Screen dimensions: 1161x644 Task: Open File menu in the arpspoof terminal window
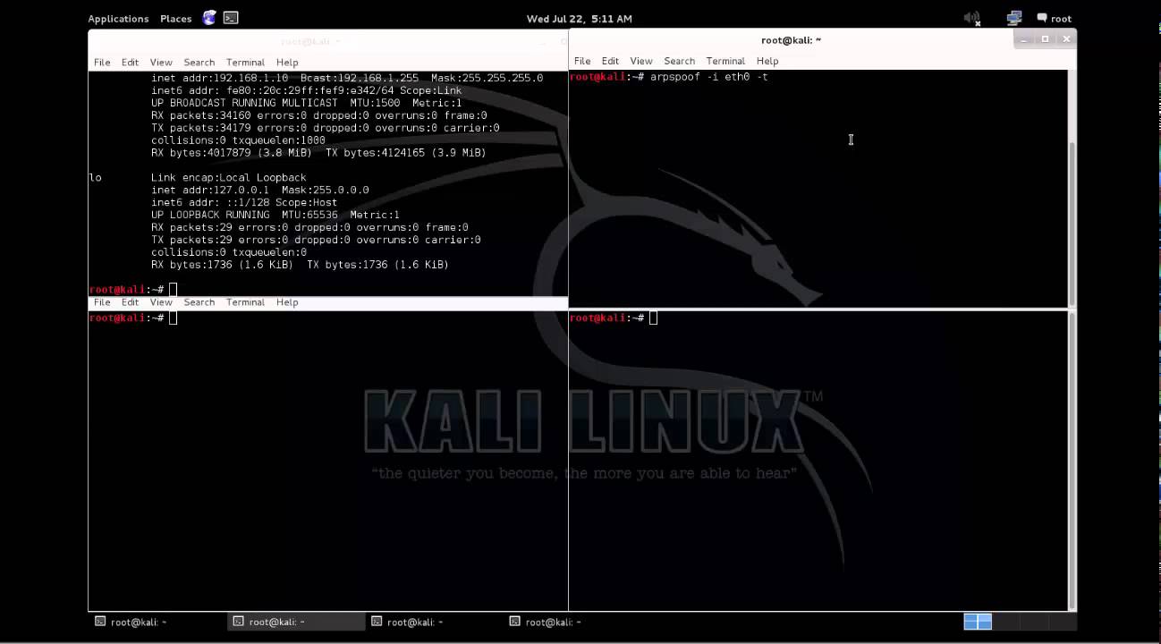(x=582, y=61)
